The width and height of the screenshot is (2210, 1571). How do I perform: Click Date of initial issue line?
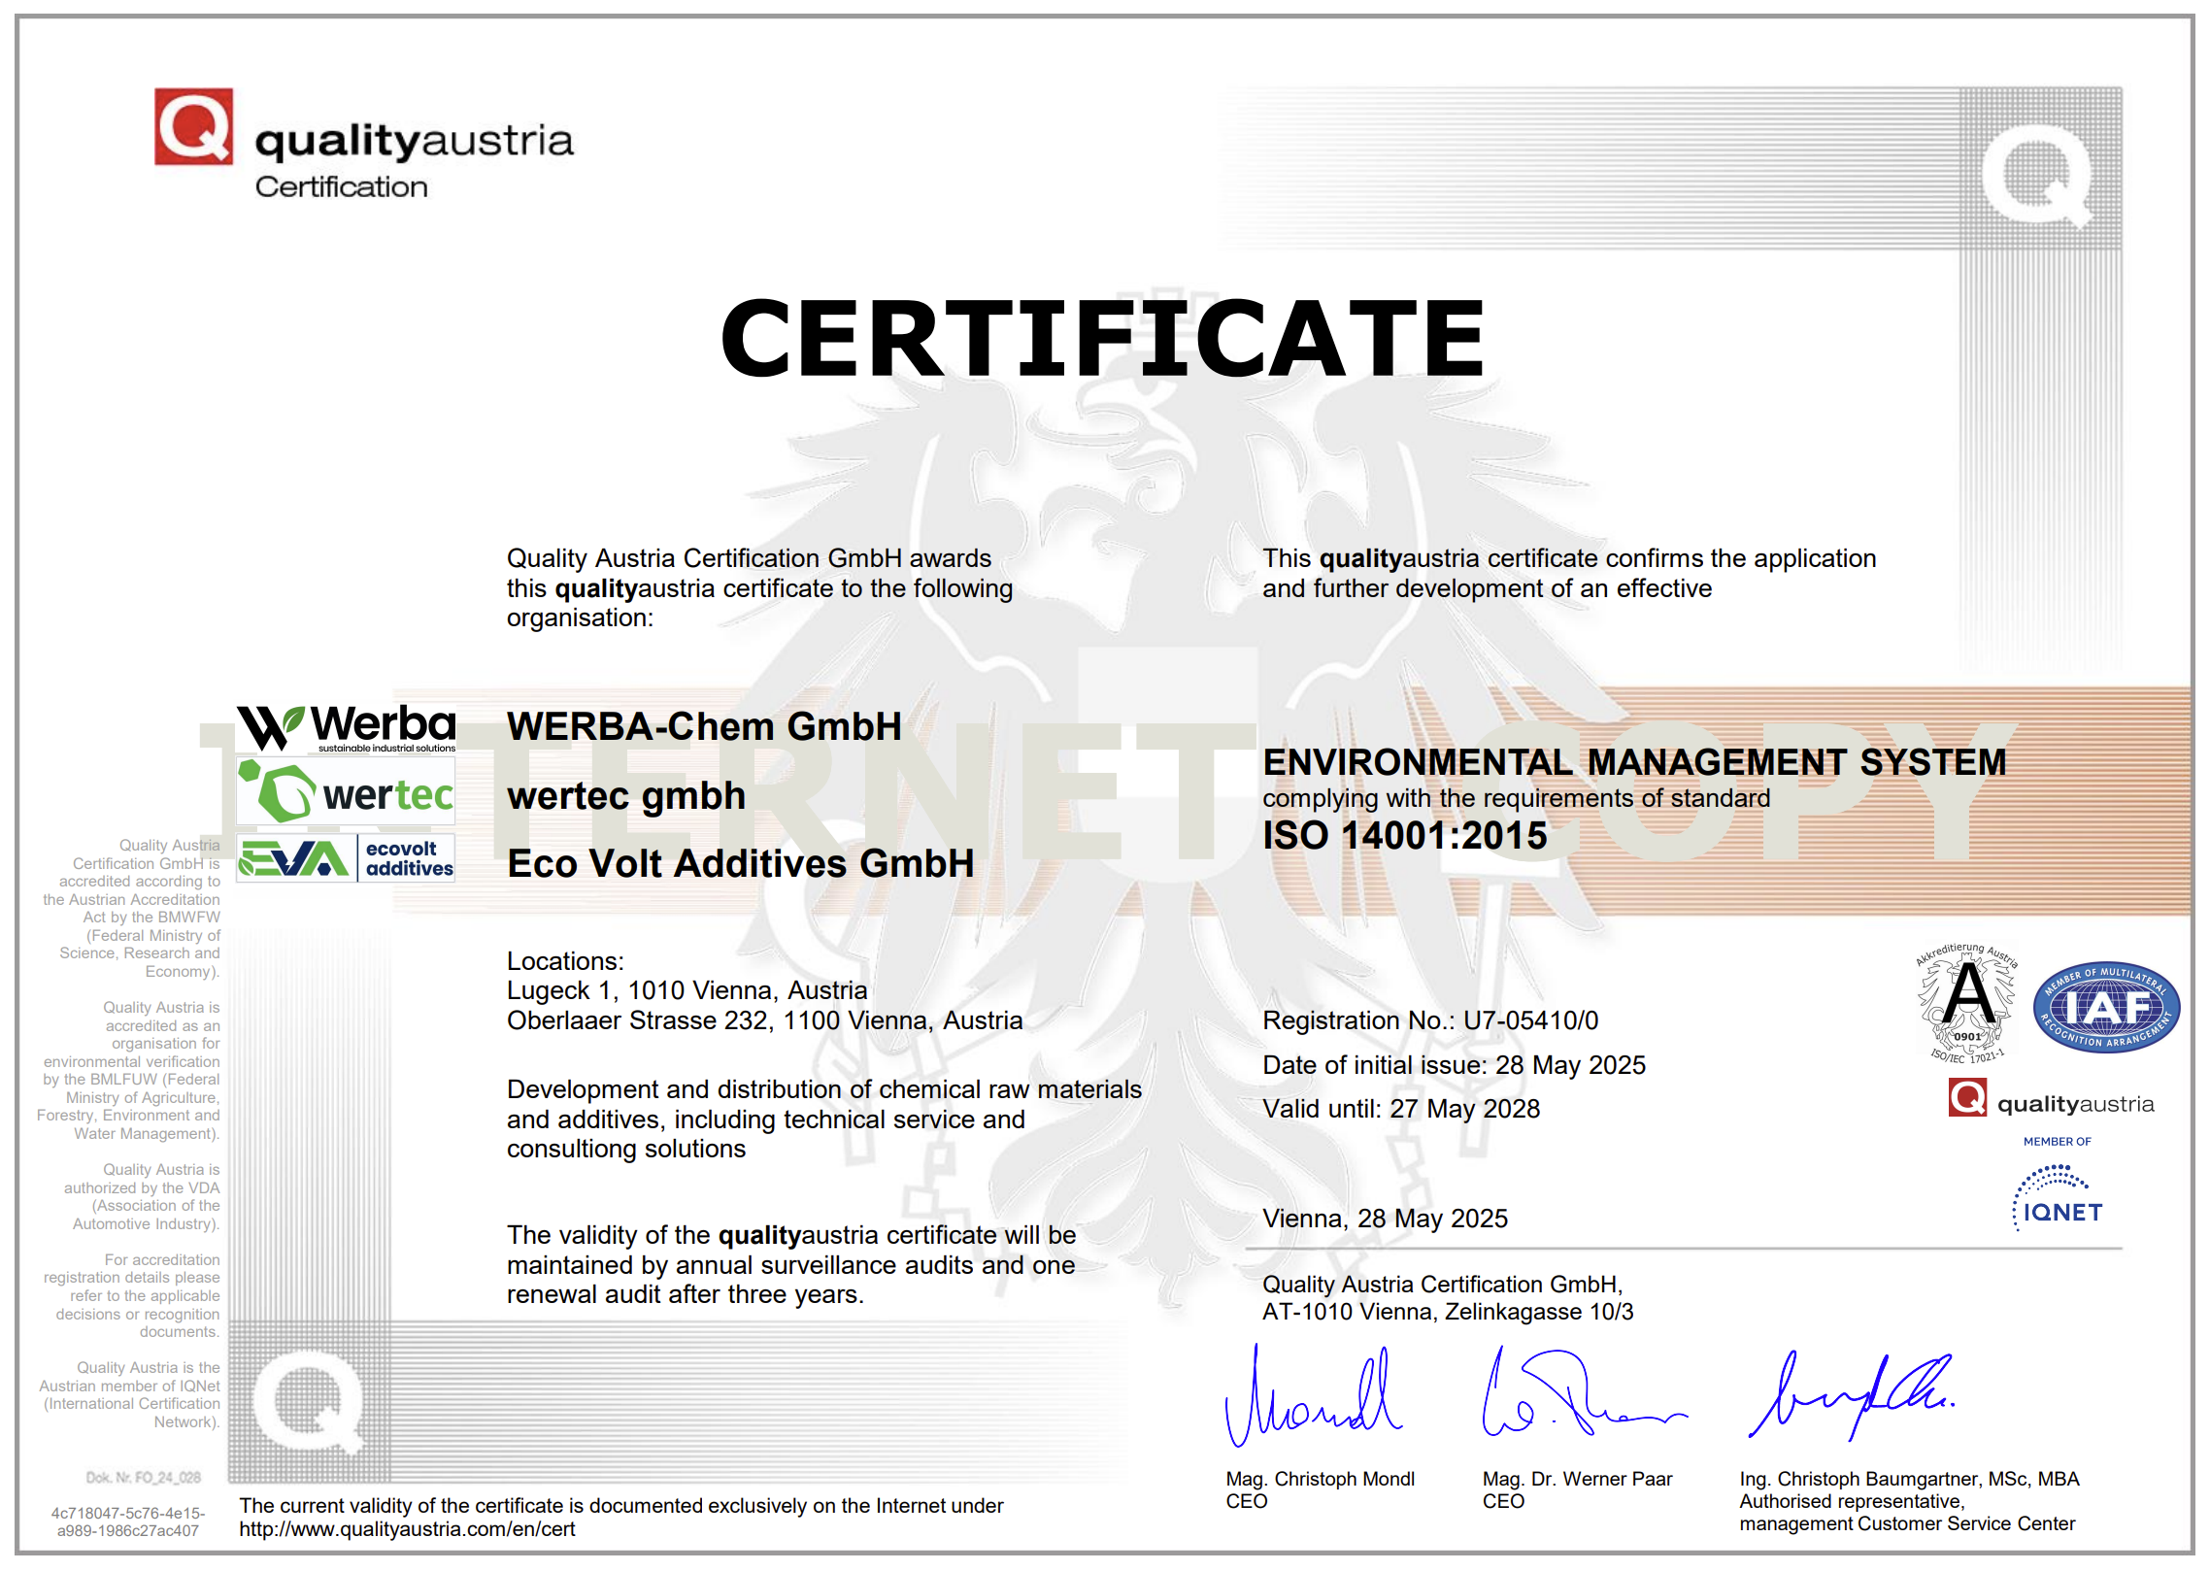pyautogui.click(x=1454, y=1065)
